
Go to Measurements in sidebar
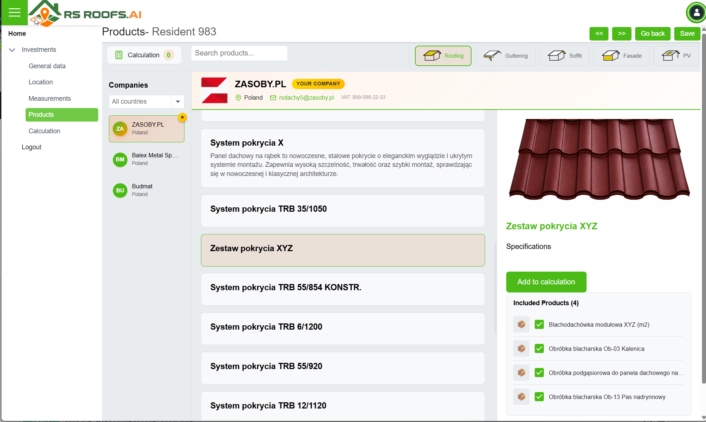[x=50, y=99]
